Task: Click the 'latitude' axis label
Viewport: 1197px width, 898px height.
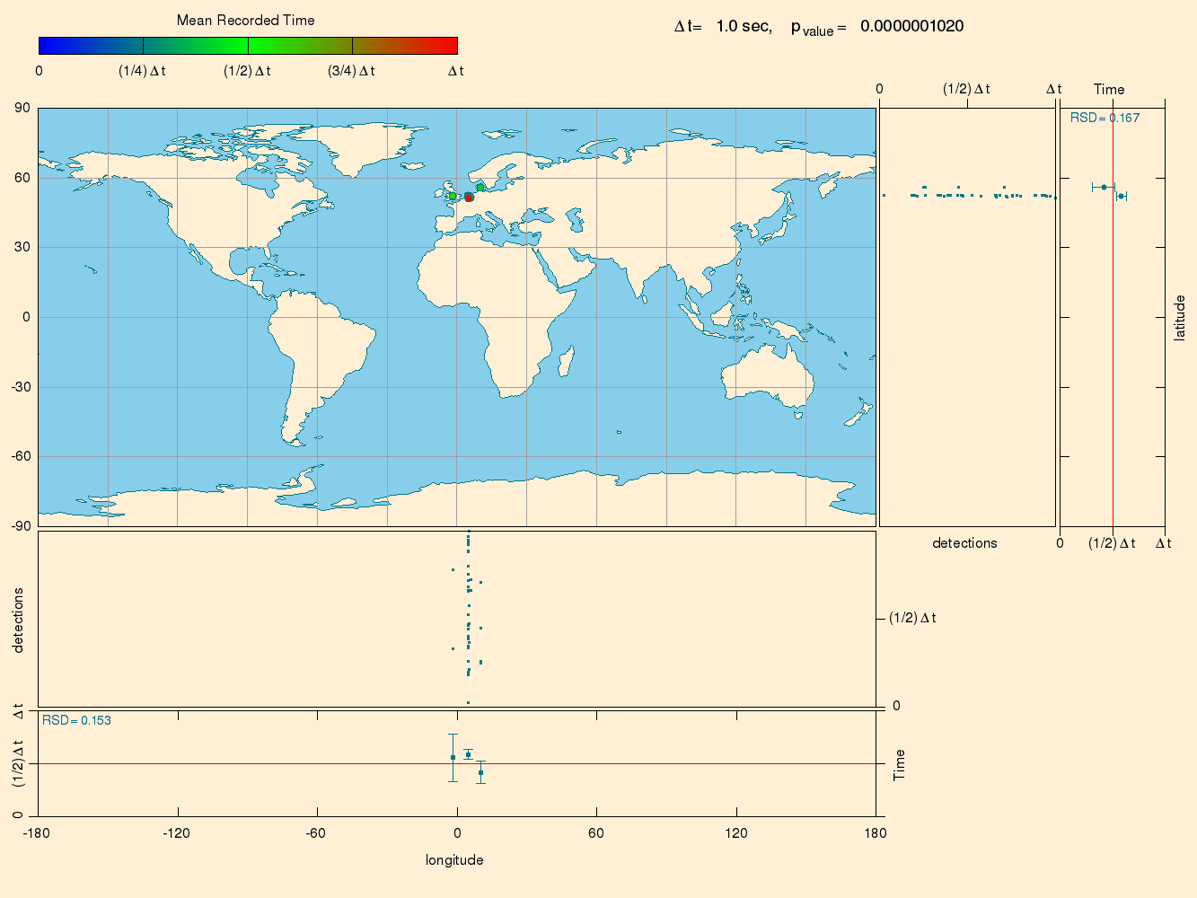Action: (1180, 317)
